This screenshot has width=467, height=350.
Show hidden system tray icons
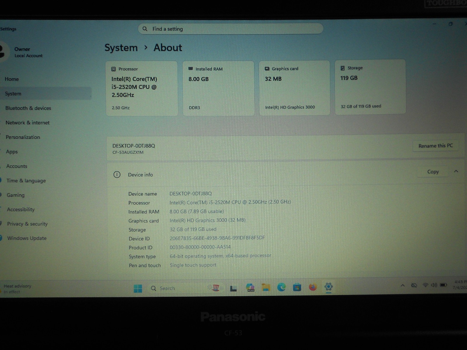(x=402, y=286)
